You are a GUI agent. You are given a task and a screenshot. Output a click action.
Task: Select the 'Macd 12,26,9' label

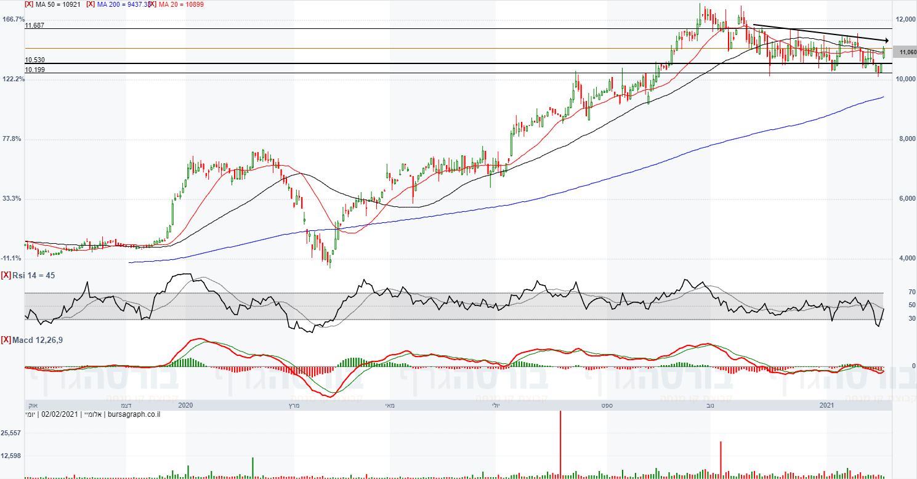coord(37,340)
